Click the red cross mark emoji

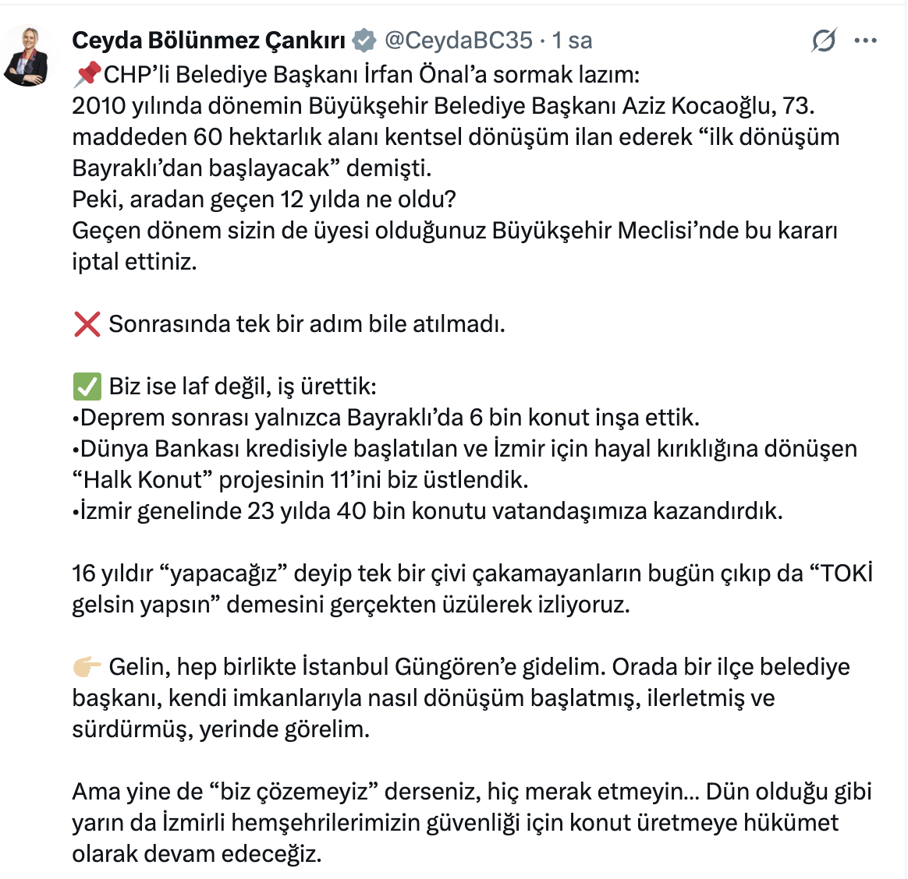(x=87, y=324)
